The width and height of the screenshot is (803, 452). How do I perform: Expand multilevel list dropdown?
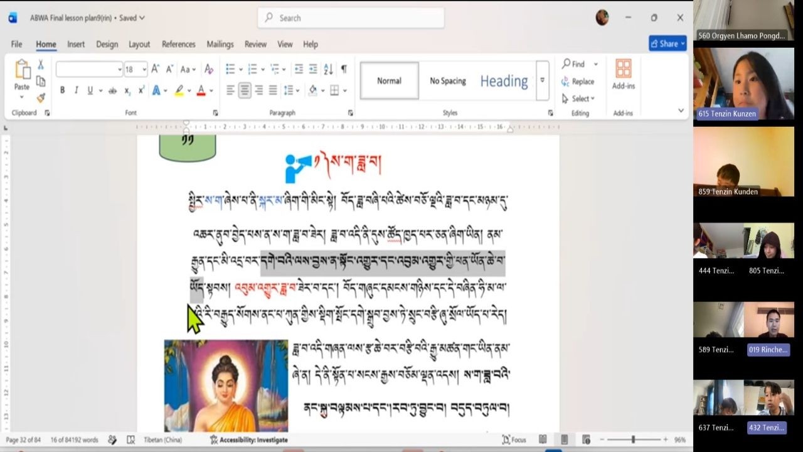tap(284, 69)
